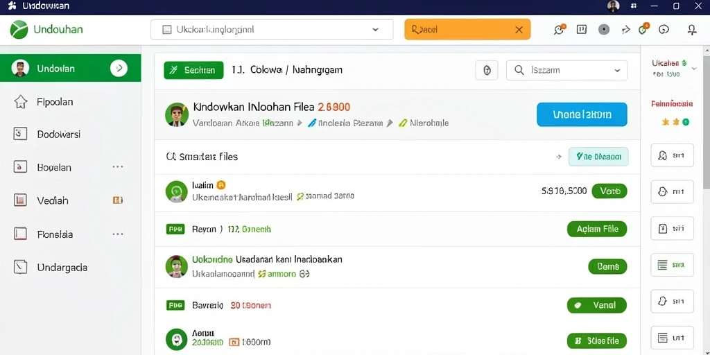Click the blue Unonelatorn button

(x=582, y=114)
